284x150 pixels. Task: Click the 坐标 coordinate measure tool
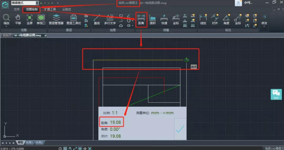click(x=176, y=19)
